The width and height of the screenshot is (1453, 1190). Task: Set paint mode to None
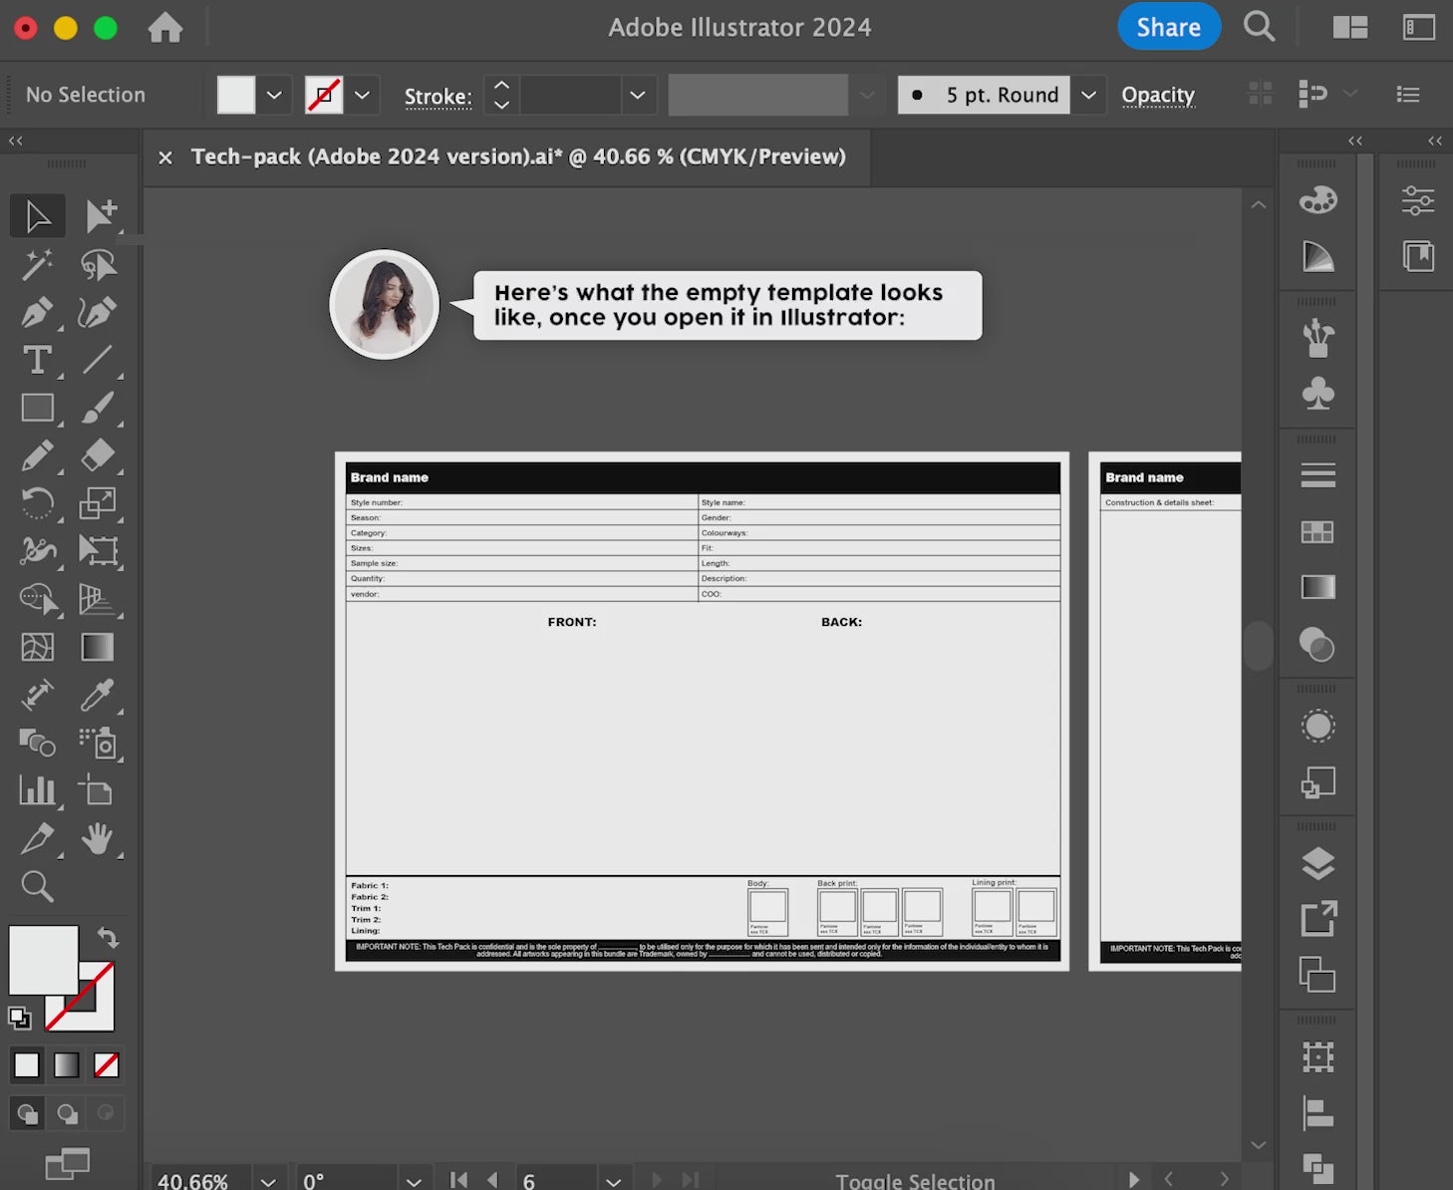click(107, 1065)
